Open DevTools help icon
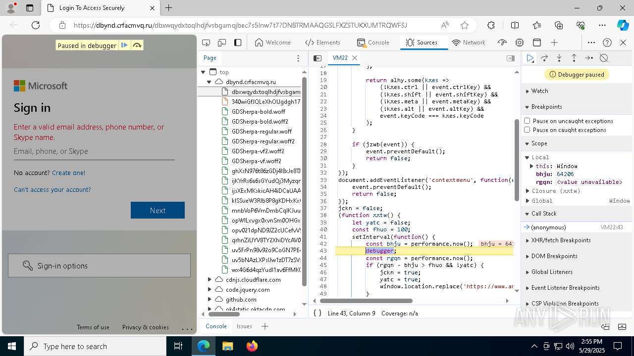 pyautogui.click(x=607, y=43)
